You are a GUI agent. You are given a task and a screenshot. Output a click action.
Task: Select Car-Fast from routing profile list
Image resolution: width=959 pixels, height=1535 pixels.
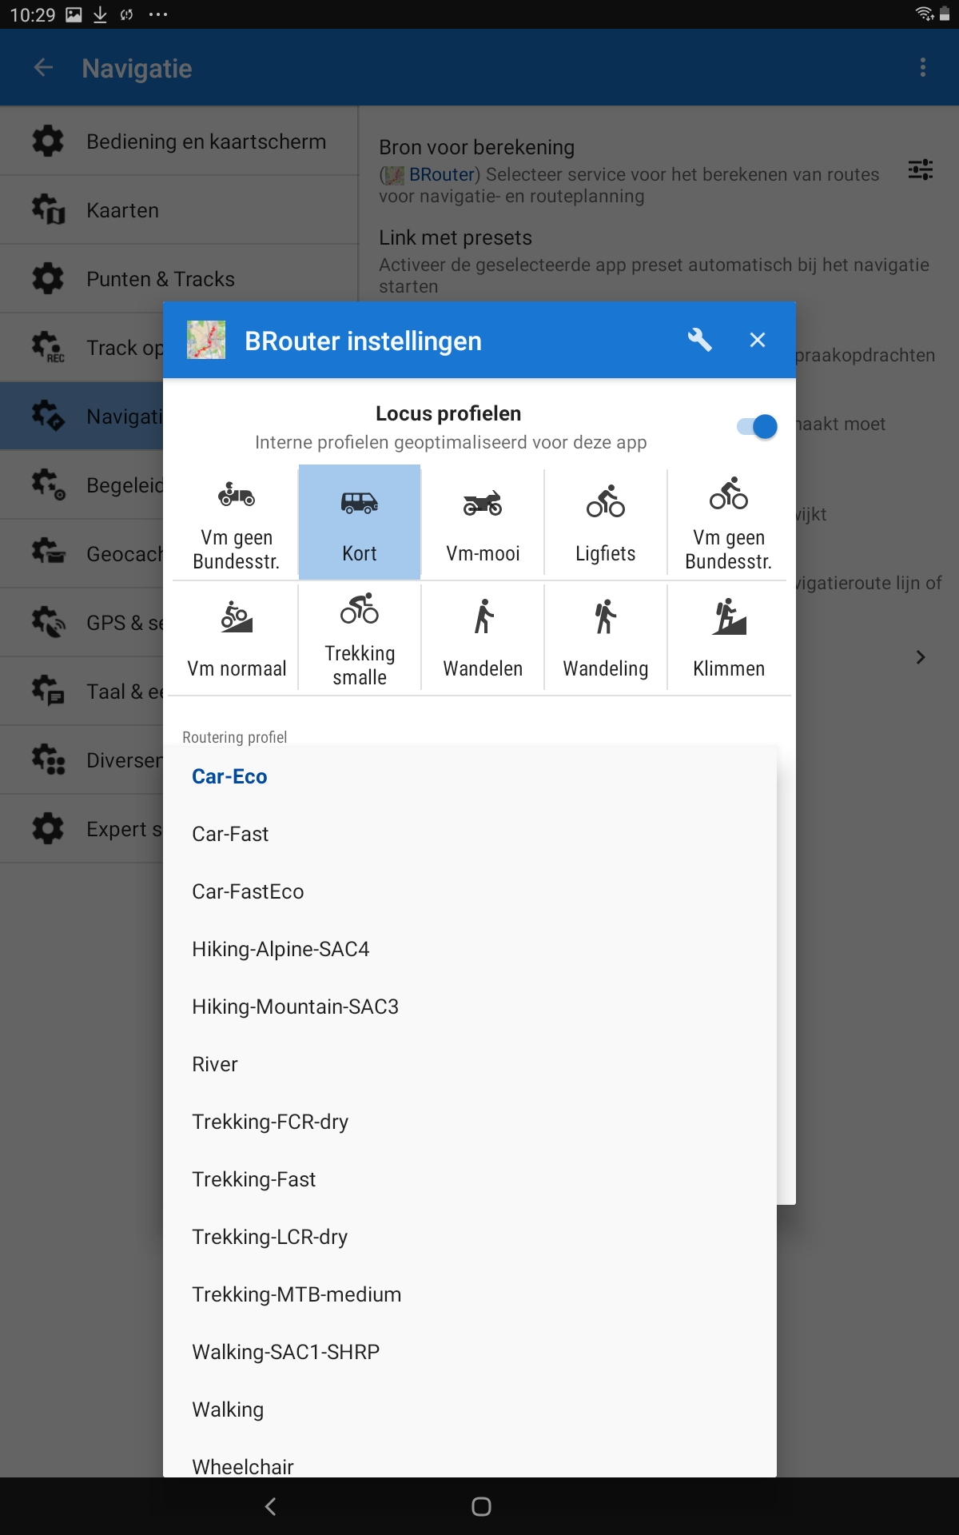[230, 834]
